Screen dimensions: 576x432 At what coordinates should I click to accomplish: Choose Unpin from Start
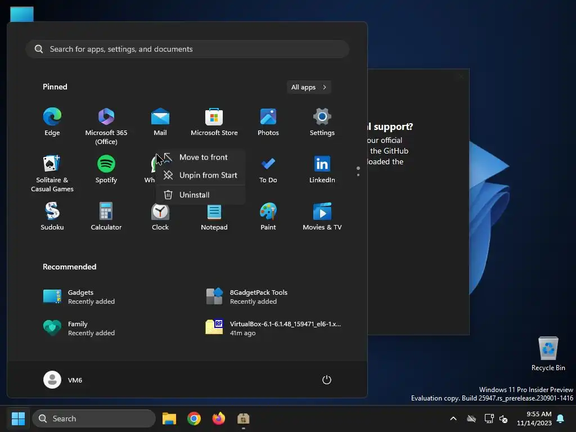[201, 175]
